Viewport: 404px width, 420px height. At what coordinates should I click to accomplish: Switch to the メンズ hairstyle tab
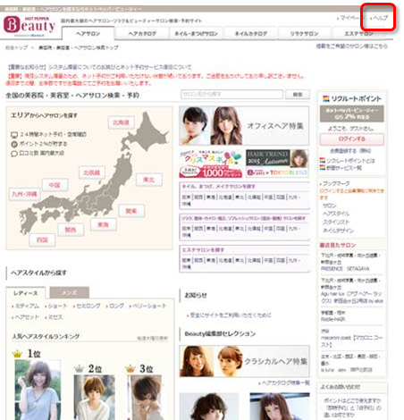[70, 292]
